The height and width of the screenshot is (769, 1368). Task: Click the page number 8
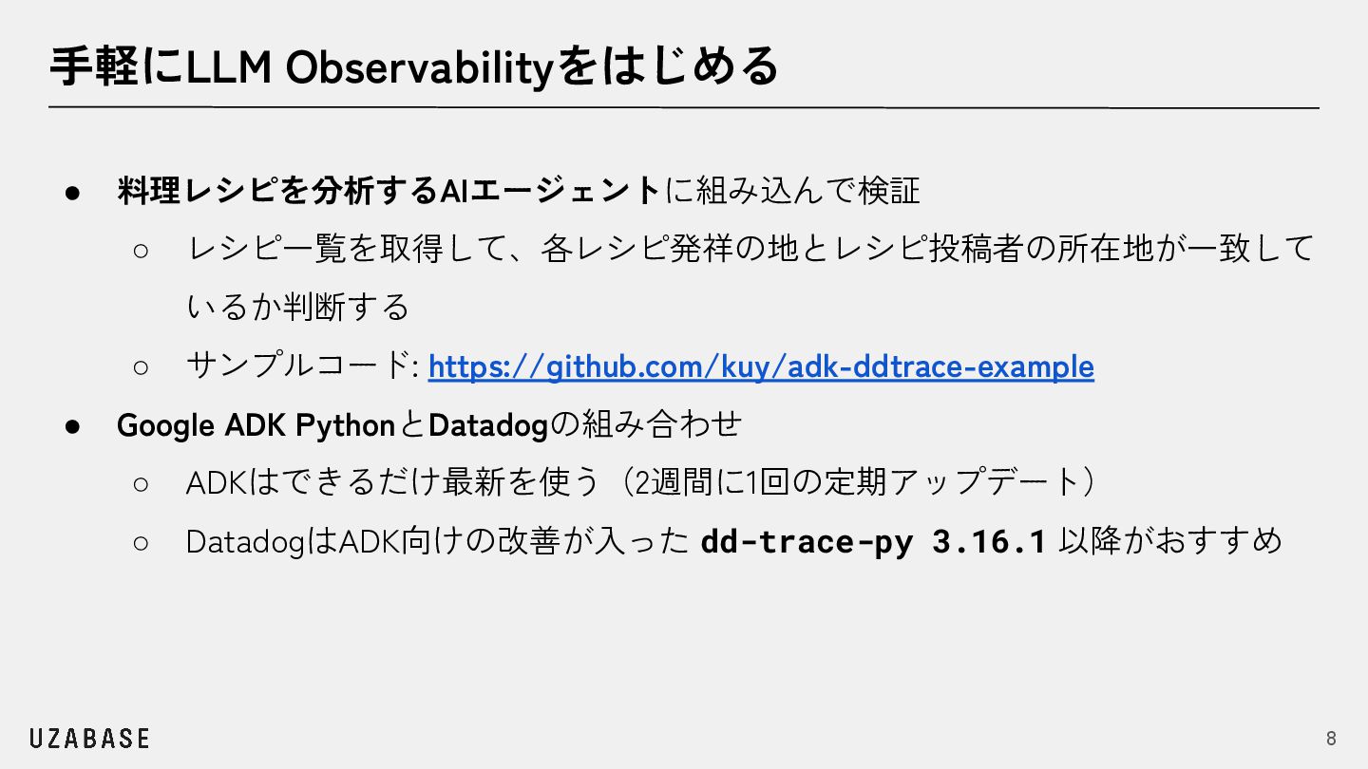1331,739
